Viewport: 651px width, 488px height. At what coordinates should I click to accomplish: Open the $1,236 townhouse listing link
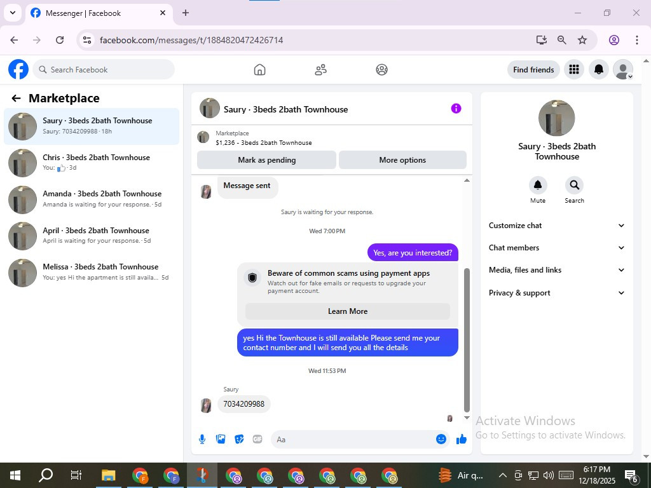(264, 143)
